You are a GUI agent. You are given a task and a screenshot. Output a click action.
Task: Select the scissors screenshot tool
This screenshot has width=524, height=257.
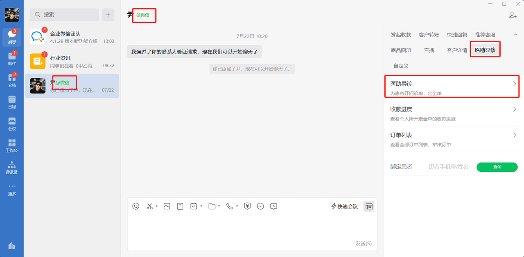[149, 206]
